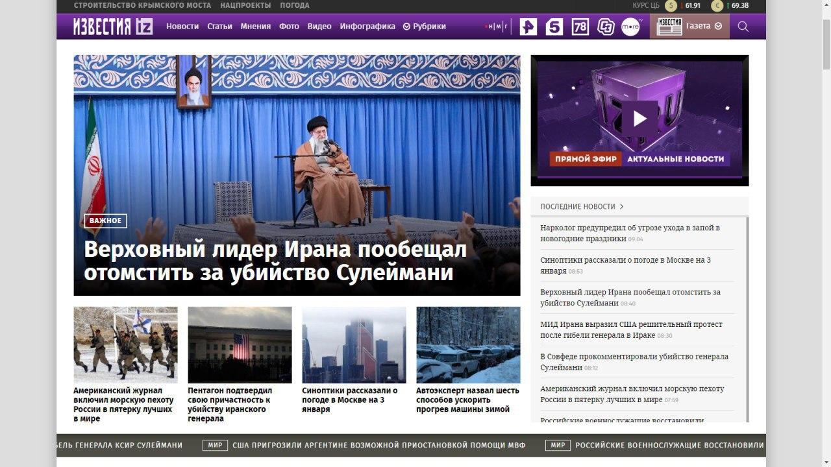Open the НАЦПРОЕКТЫ link
The width and height of the screenshot is (831, 467).
pyautogui.click(x=245, y=5)
